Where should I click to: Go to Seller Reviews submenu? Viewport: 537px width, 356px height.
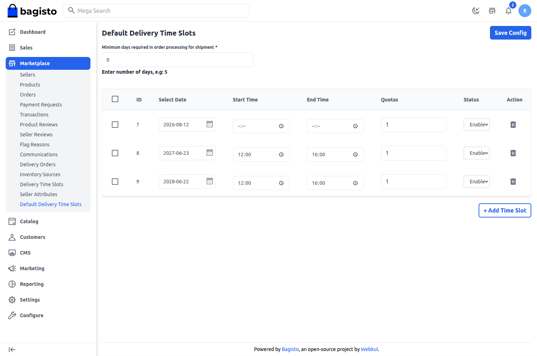pos(36,135)
